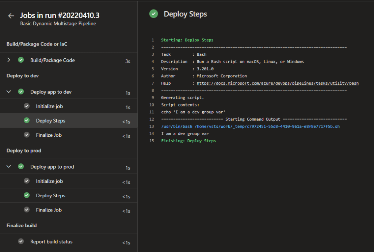This screenshot has height=252, width=374.
Task: Click grey check icon of prod Finalize Job
Action: tap(27, 210)
